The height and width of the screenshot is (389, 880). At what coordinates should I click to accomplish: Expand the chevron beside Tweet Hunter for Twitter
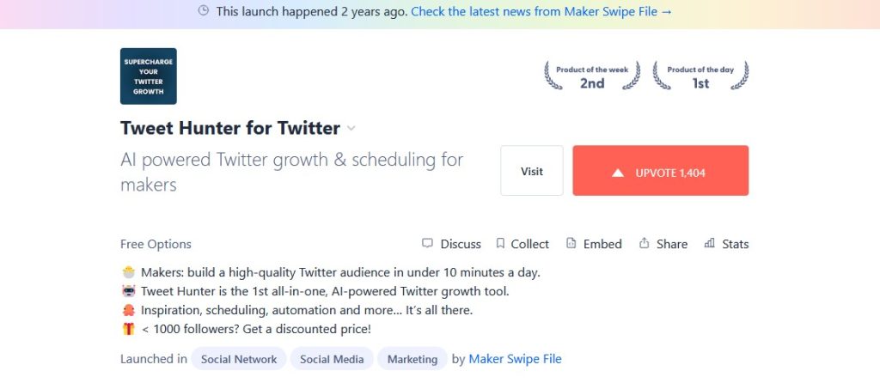351,128
